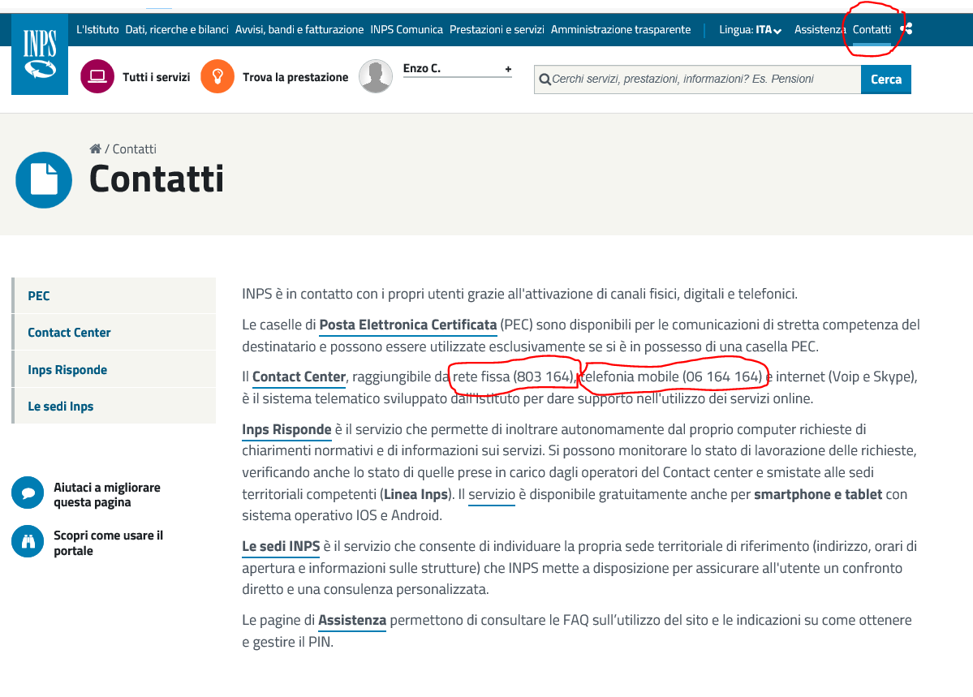Open the Posta Elettronica Certificata link
Viewport: 973px width, 697px height.
click(407, 325)
